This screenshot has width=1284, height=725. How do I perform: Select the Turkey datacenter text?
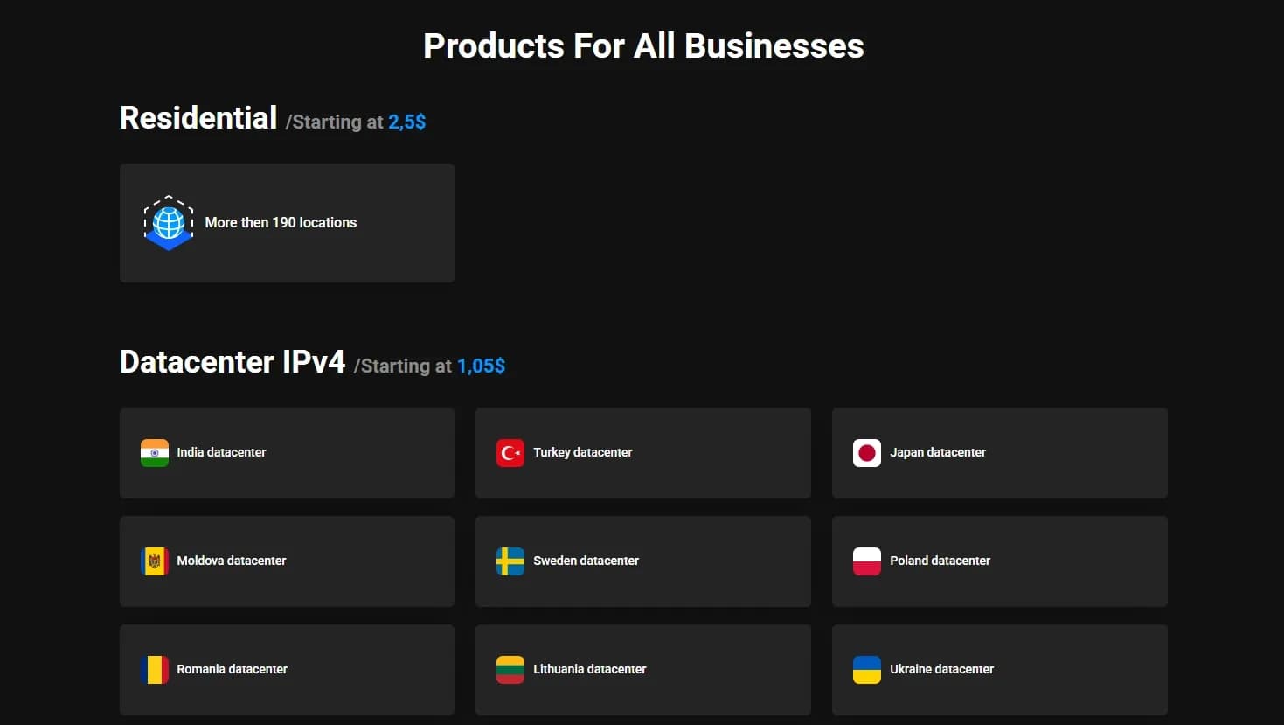pos(582,452)
